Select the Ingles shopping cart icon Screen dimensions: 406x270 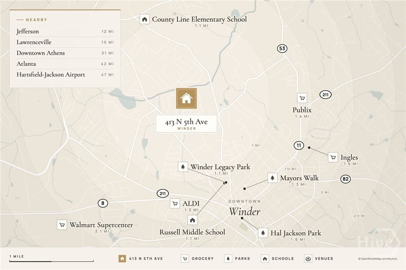point(333,157)
